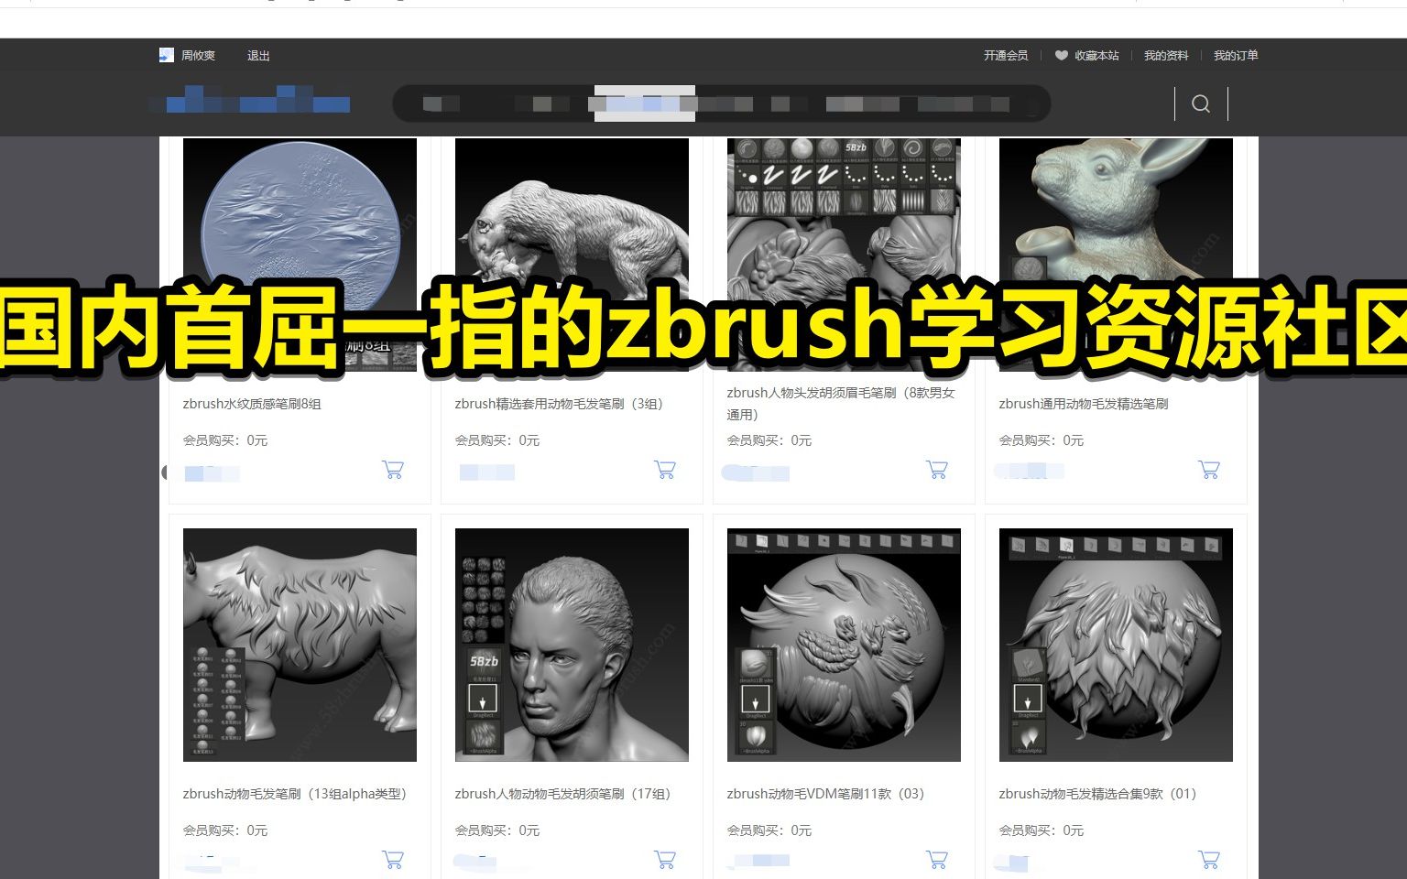Open the hair brush grid thumbnail

[844, 255]
